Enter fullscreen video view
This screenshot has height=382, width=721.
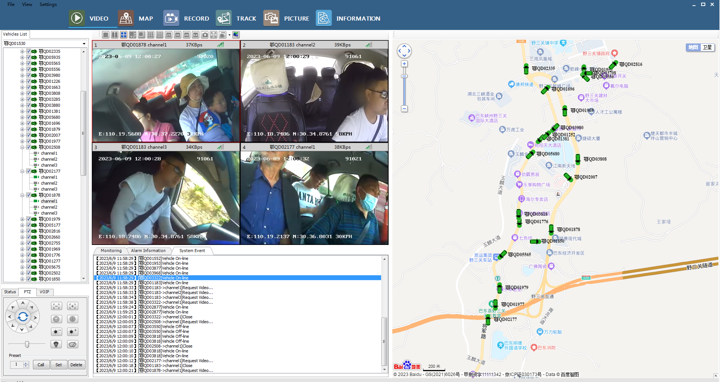(214, 35)
